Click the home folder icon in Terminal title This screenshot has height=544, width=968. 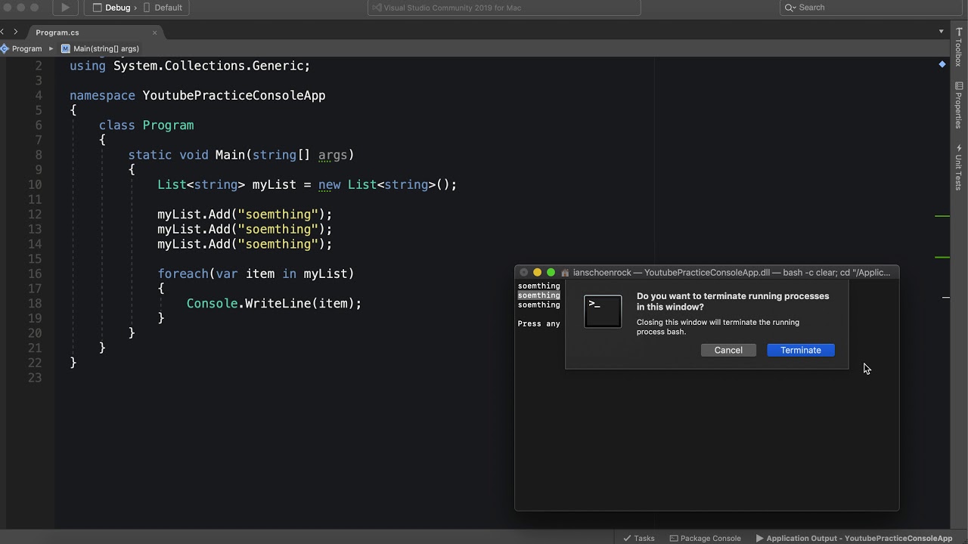pyautogui.click(x=565, y=273)
